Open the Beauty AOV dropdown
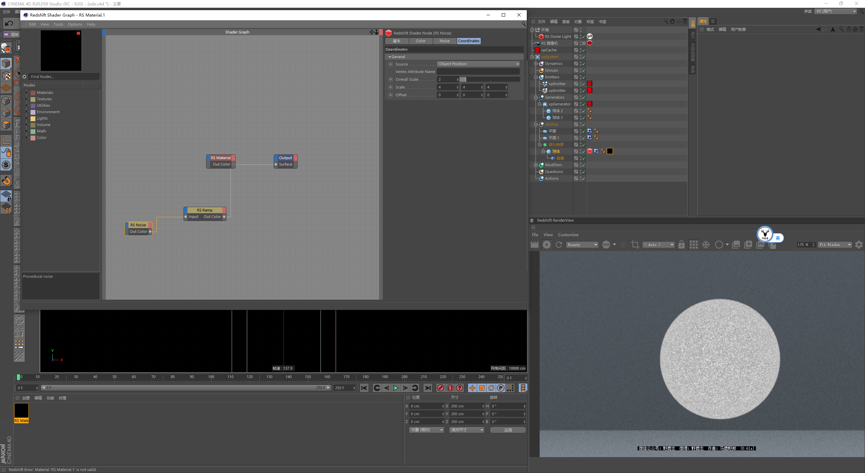The height and width of the screenshot is (473, 865). pos(582,245)
